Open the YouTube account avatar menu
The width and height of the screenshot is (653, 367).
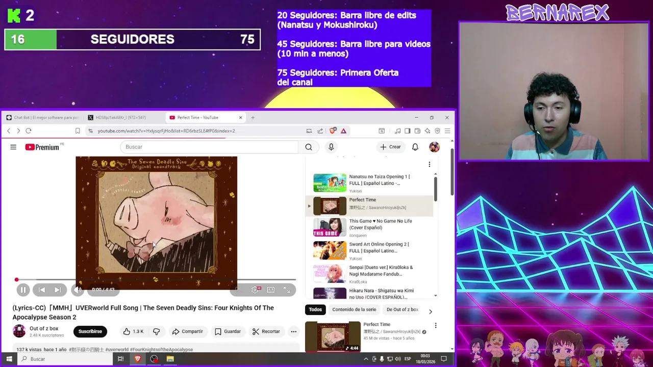click(434, 147)
